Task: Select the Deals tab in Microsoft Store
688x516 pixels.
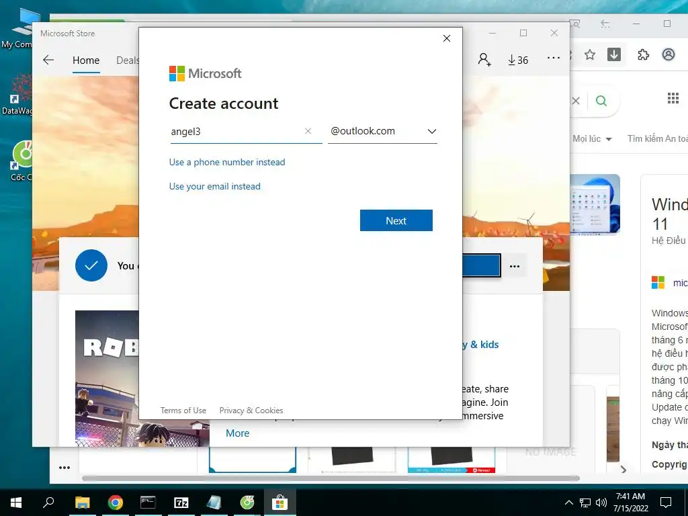Action: click(x=127, y=60)
